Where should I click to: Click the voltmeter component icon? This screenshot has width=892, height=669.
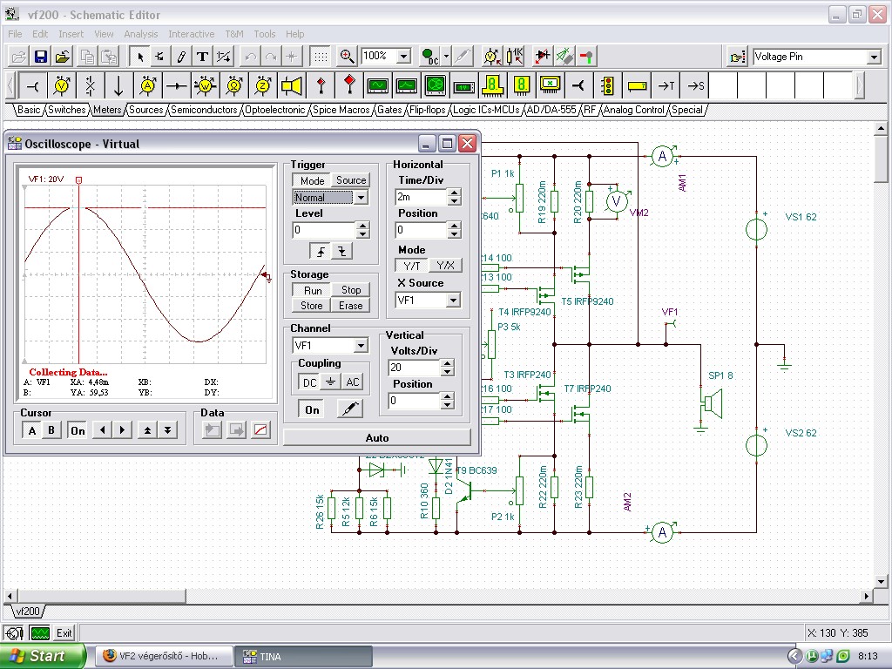coord(62,85)
